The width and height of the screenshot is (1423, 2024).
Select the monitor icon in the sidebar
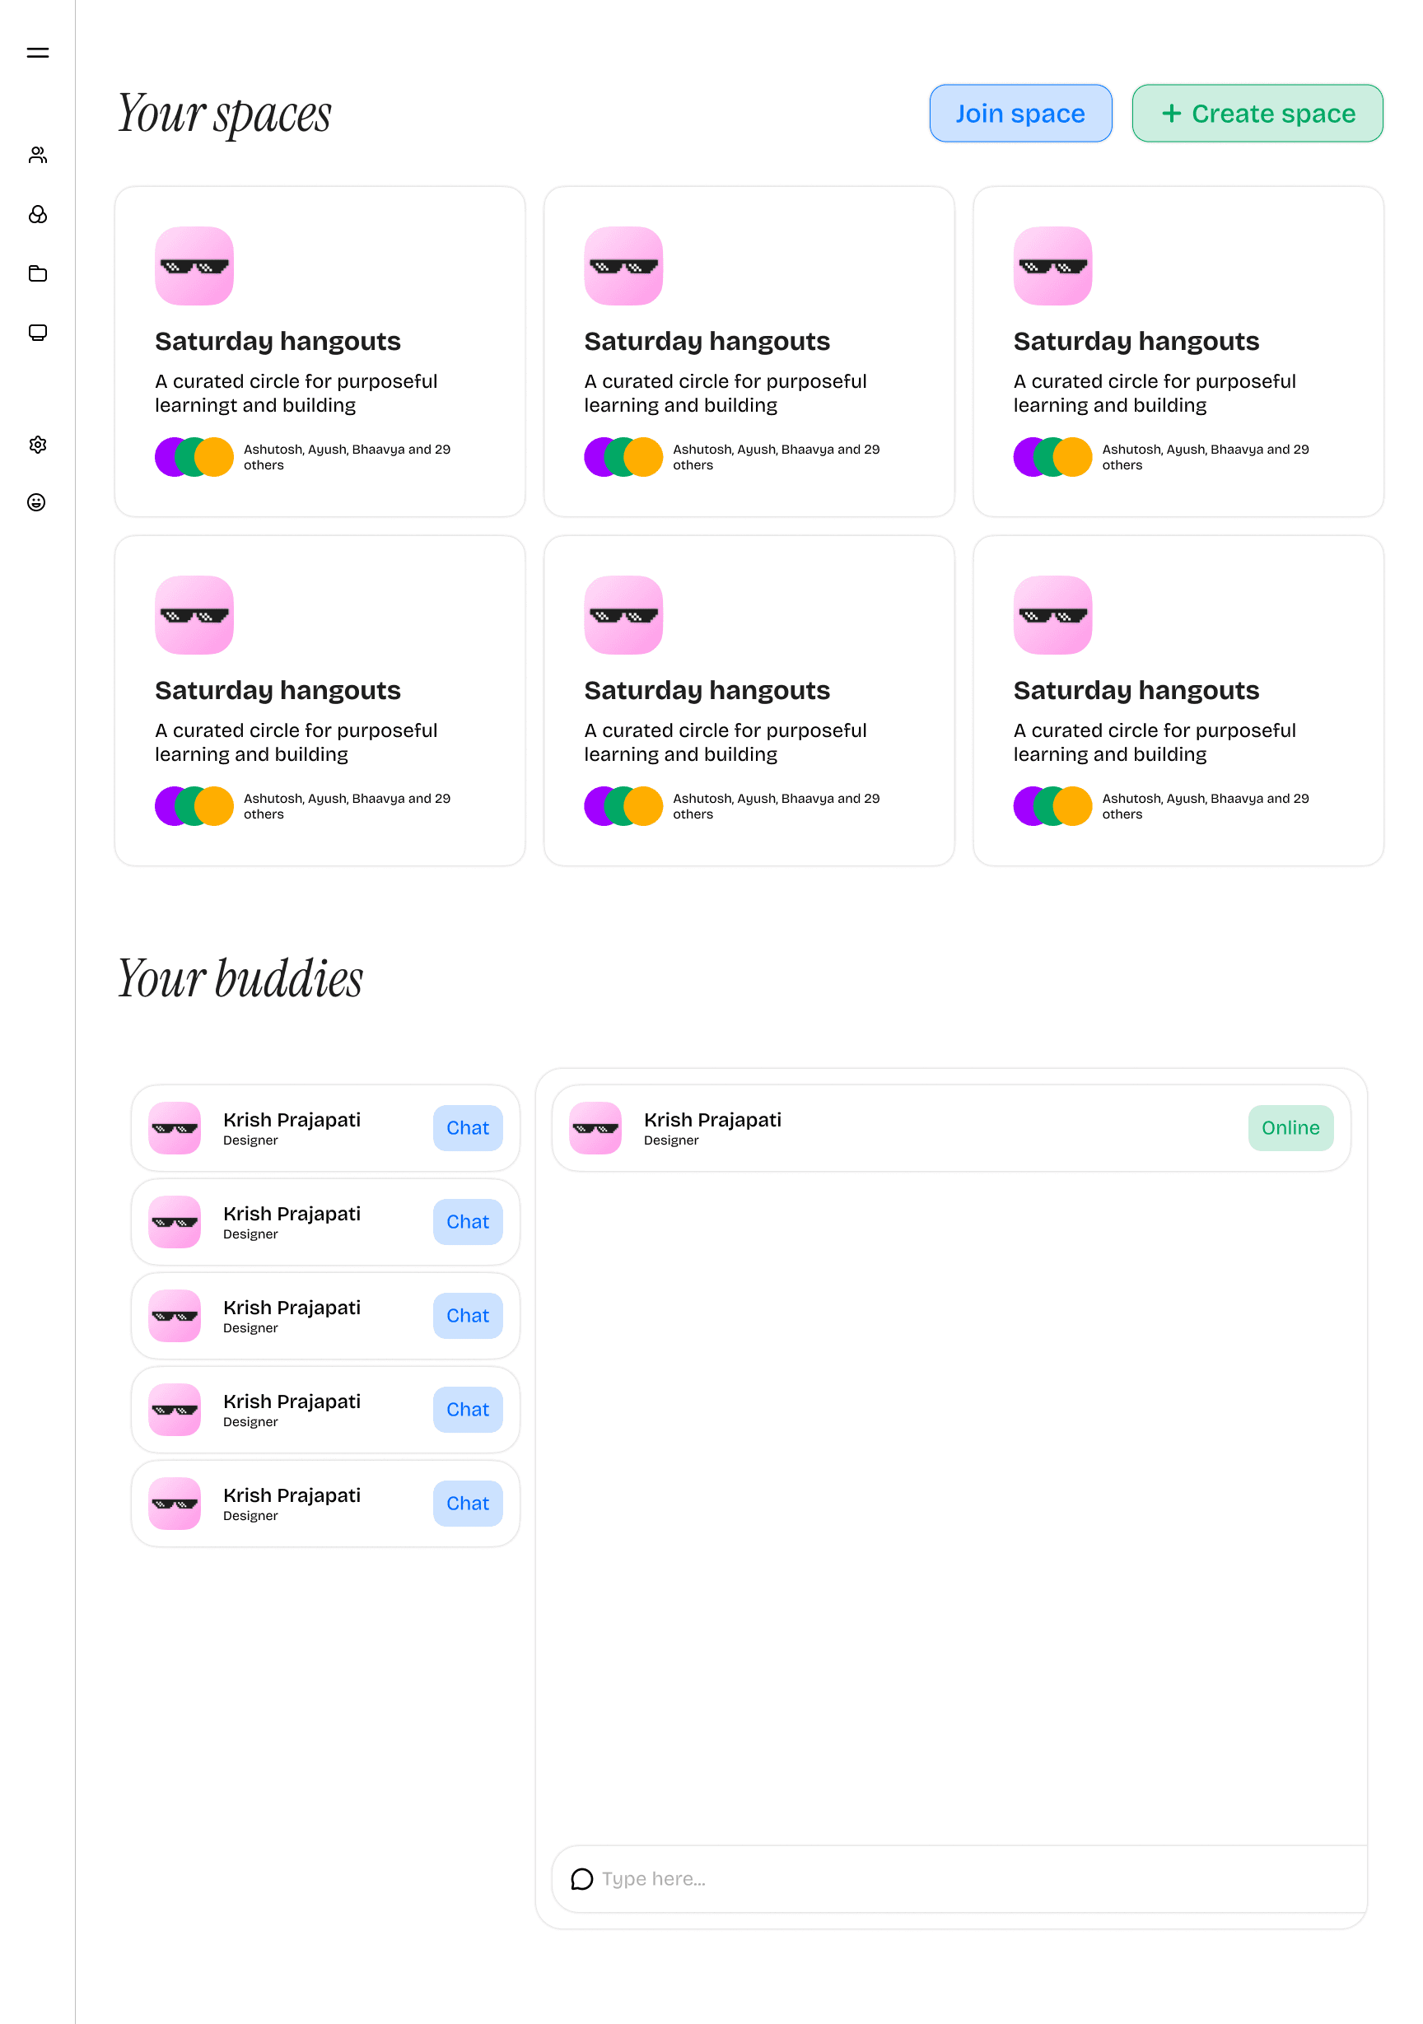(x=38, y=333)
